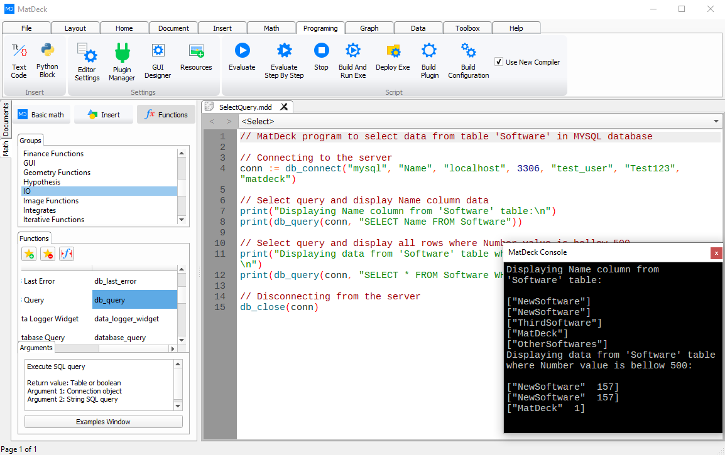Close the SelectQuery.mdd document tab
This screenshot has width=725, height=455.
(284, 107)
